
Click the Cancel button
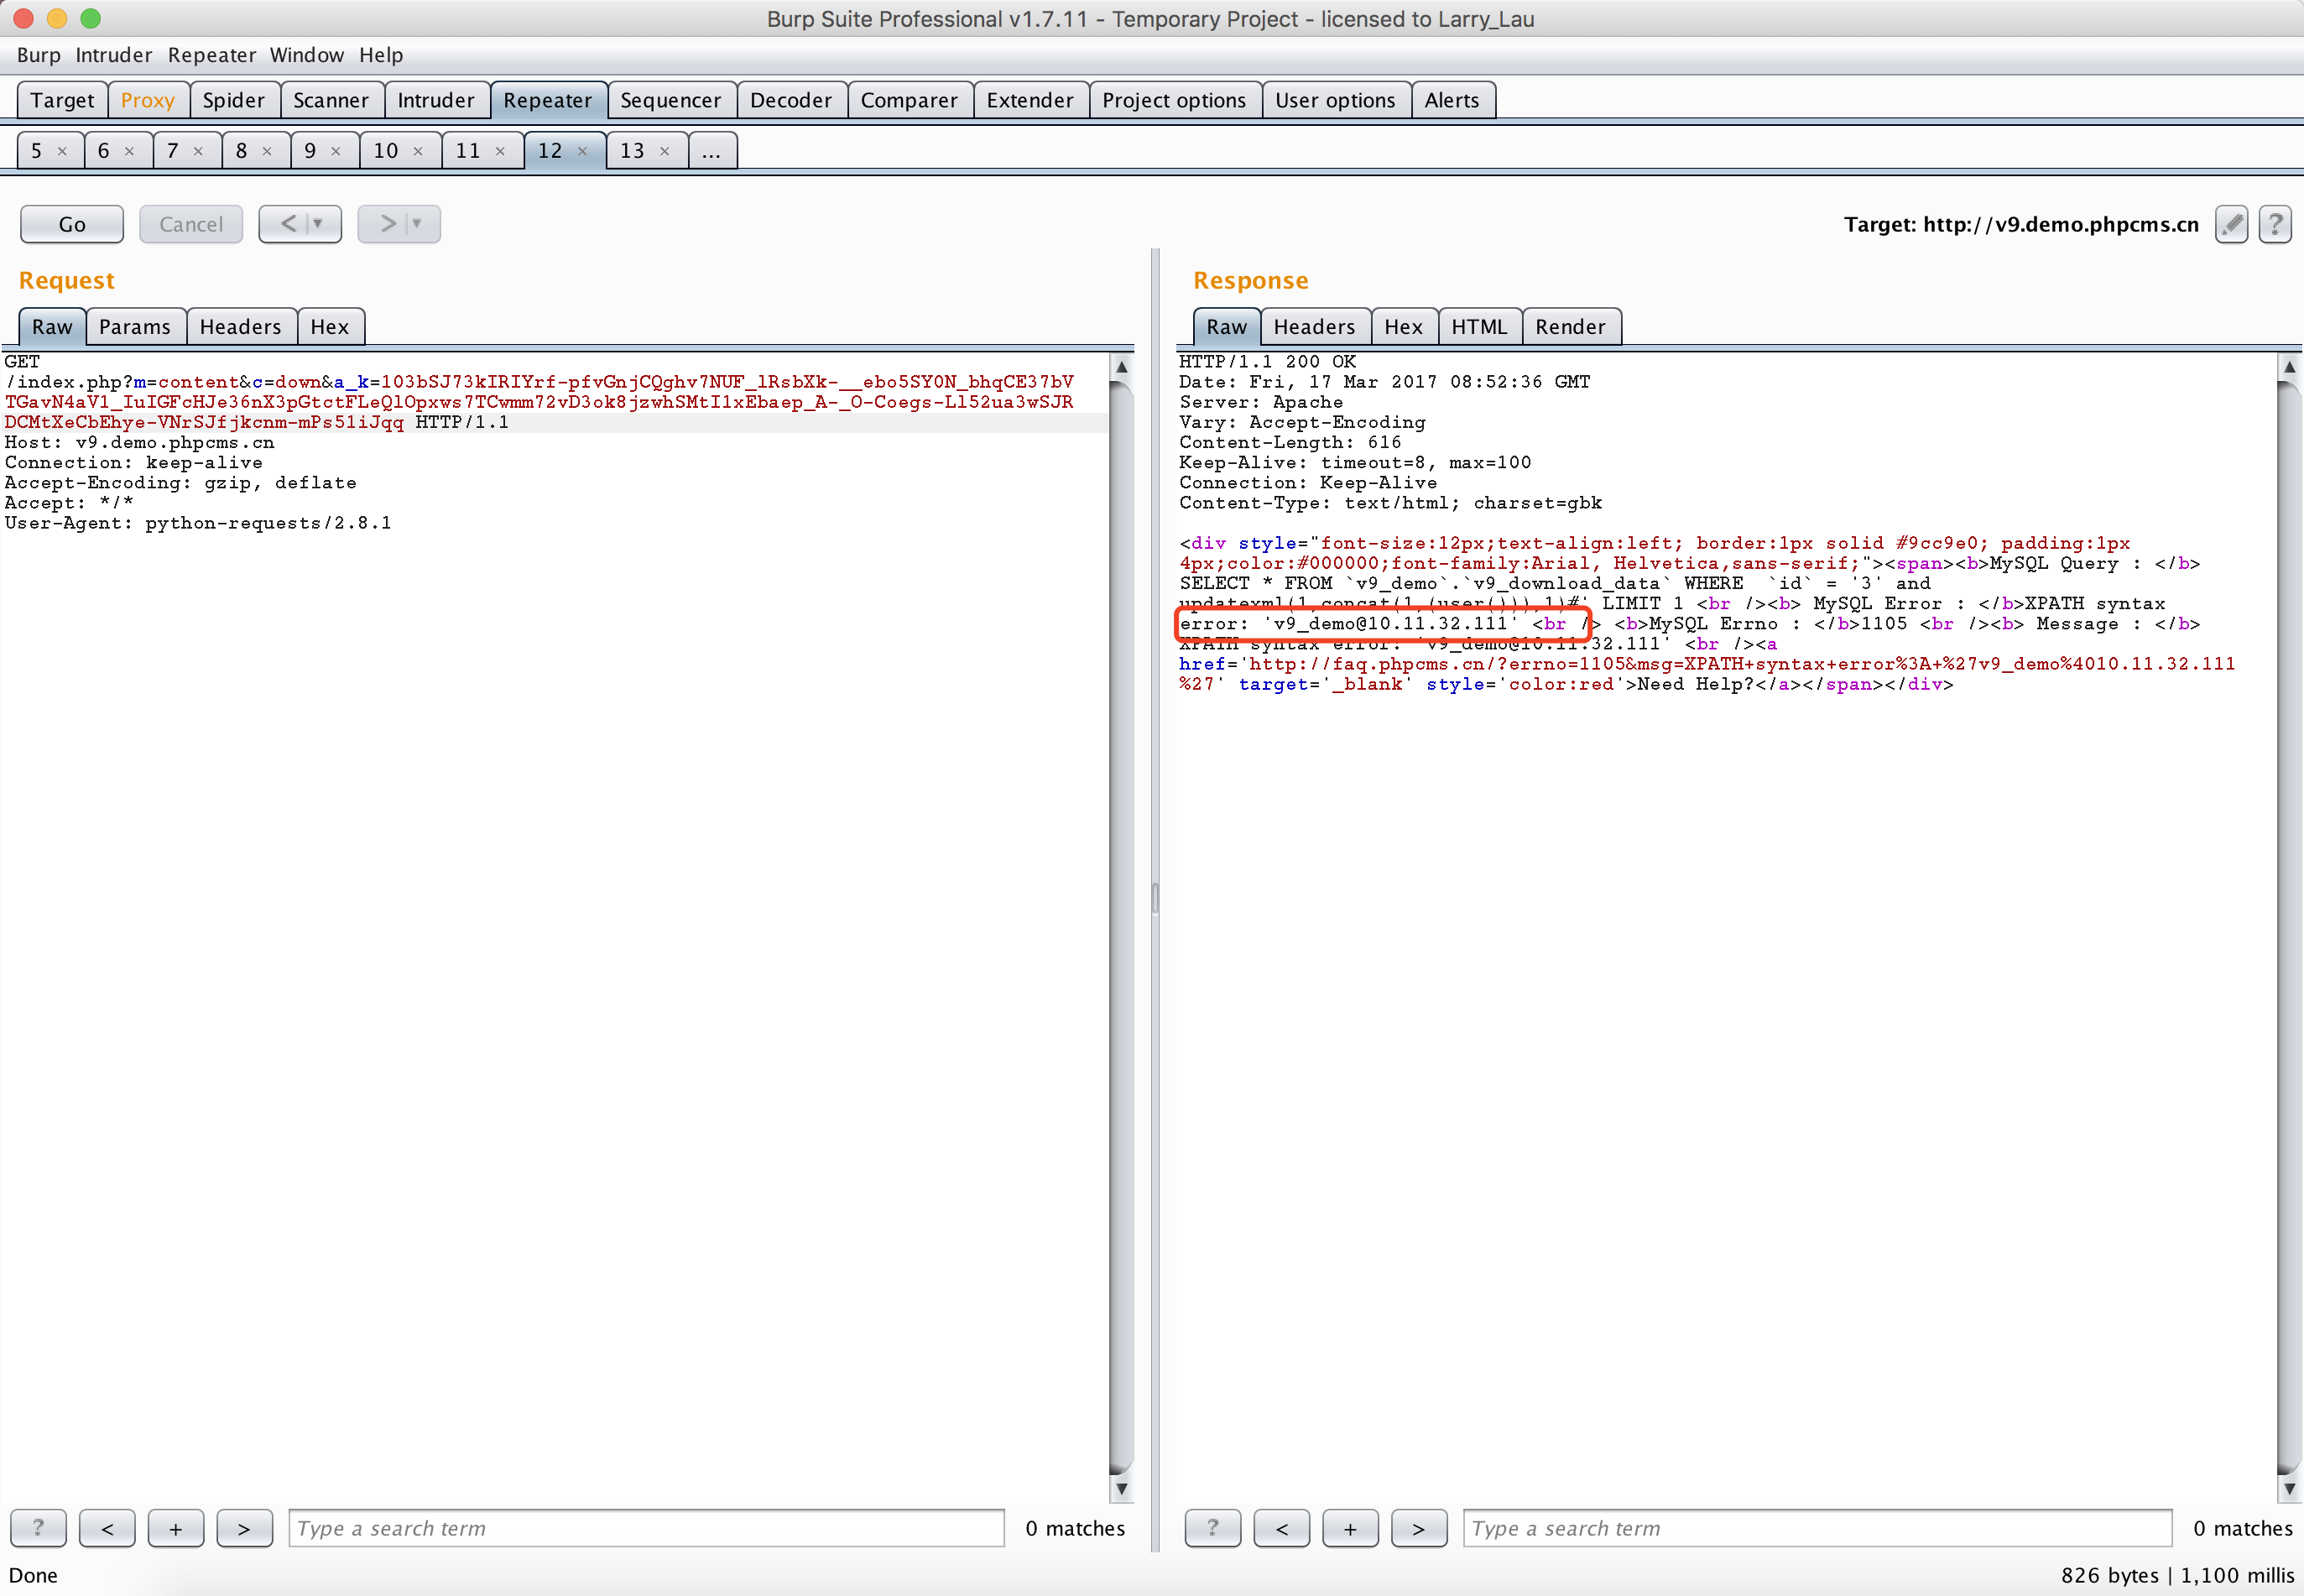pos(191,224)
